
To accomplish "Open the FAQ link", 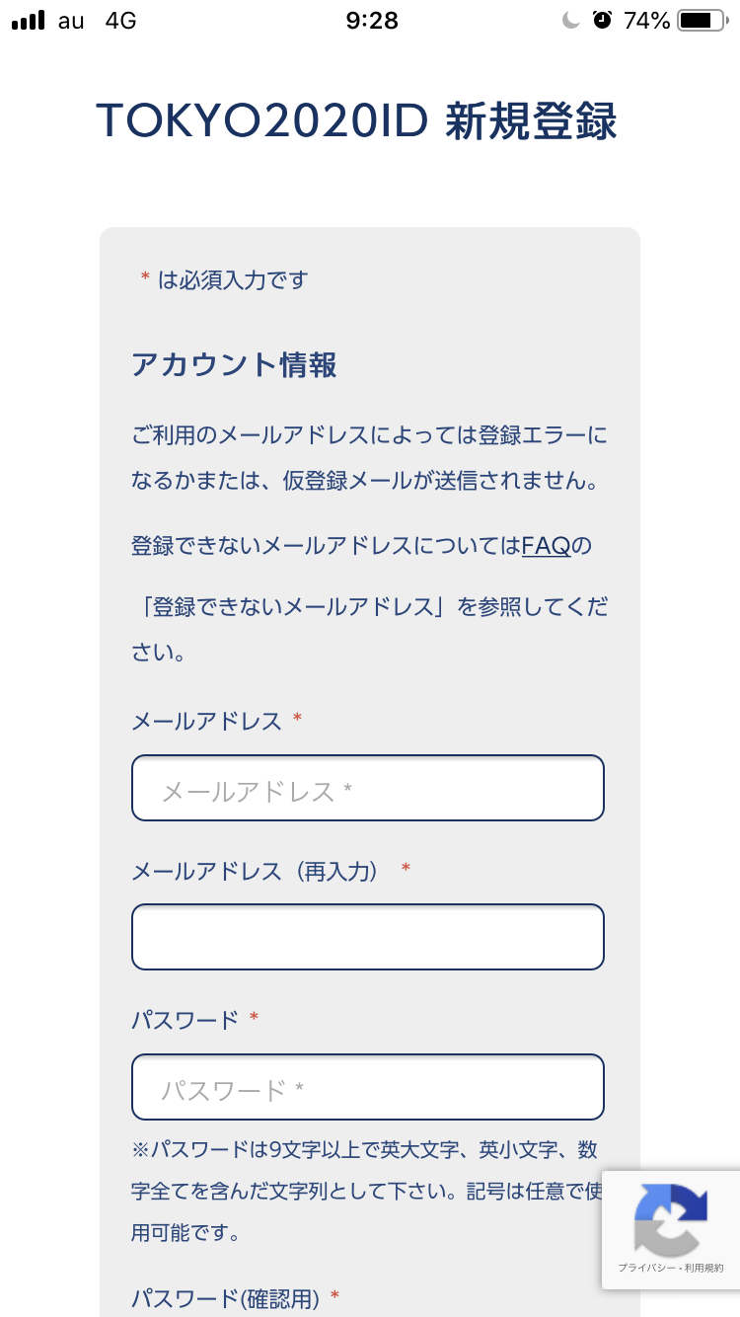I will click(546, 546).
